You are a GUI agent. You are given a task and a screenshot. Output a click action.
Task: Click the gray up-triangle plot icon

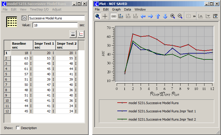click(x=201, y=16)
